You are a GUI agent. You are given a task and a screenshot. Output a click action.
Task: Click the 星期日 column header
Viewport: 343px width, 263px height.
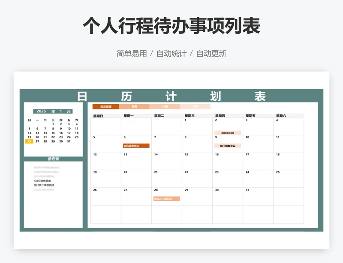98,116
